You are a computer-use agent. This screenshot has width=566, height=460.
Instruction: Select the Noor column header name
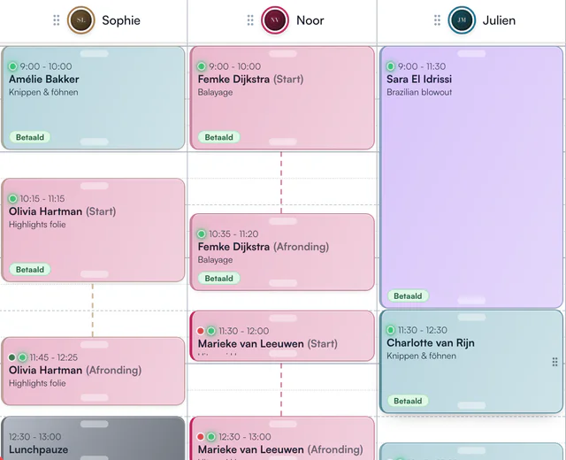(x=310, y=20)
